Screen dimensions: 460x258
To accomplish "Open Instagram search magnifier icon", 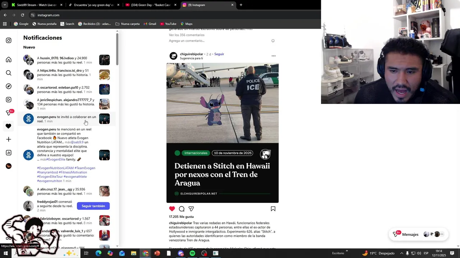I will pos(9,73).
